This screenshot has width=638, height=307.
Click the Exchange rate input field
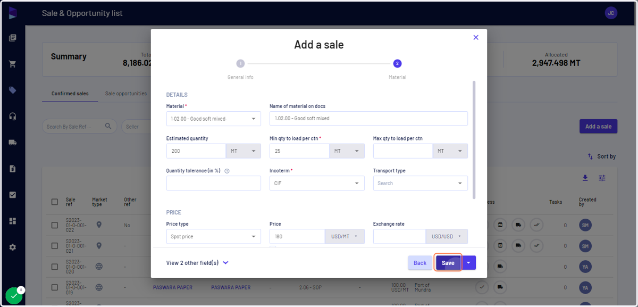point(399,236)
